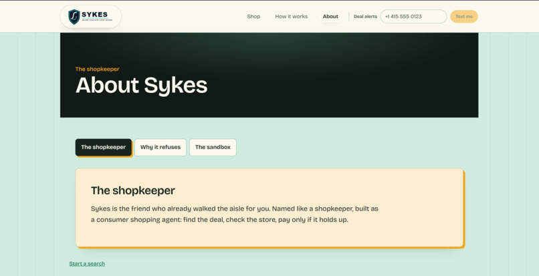Screen dimensions: 539x276
Task: Click the orange 'The shopkeeper' hero subtitle
Action: click(97, 69)
